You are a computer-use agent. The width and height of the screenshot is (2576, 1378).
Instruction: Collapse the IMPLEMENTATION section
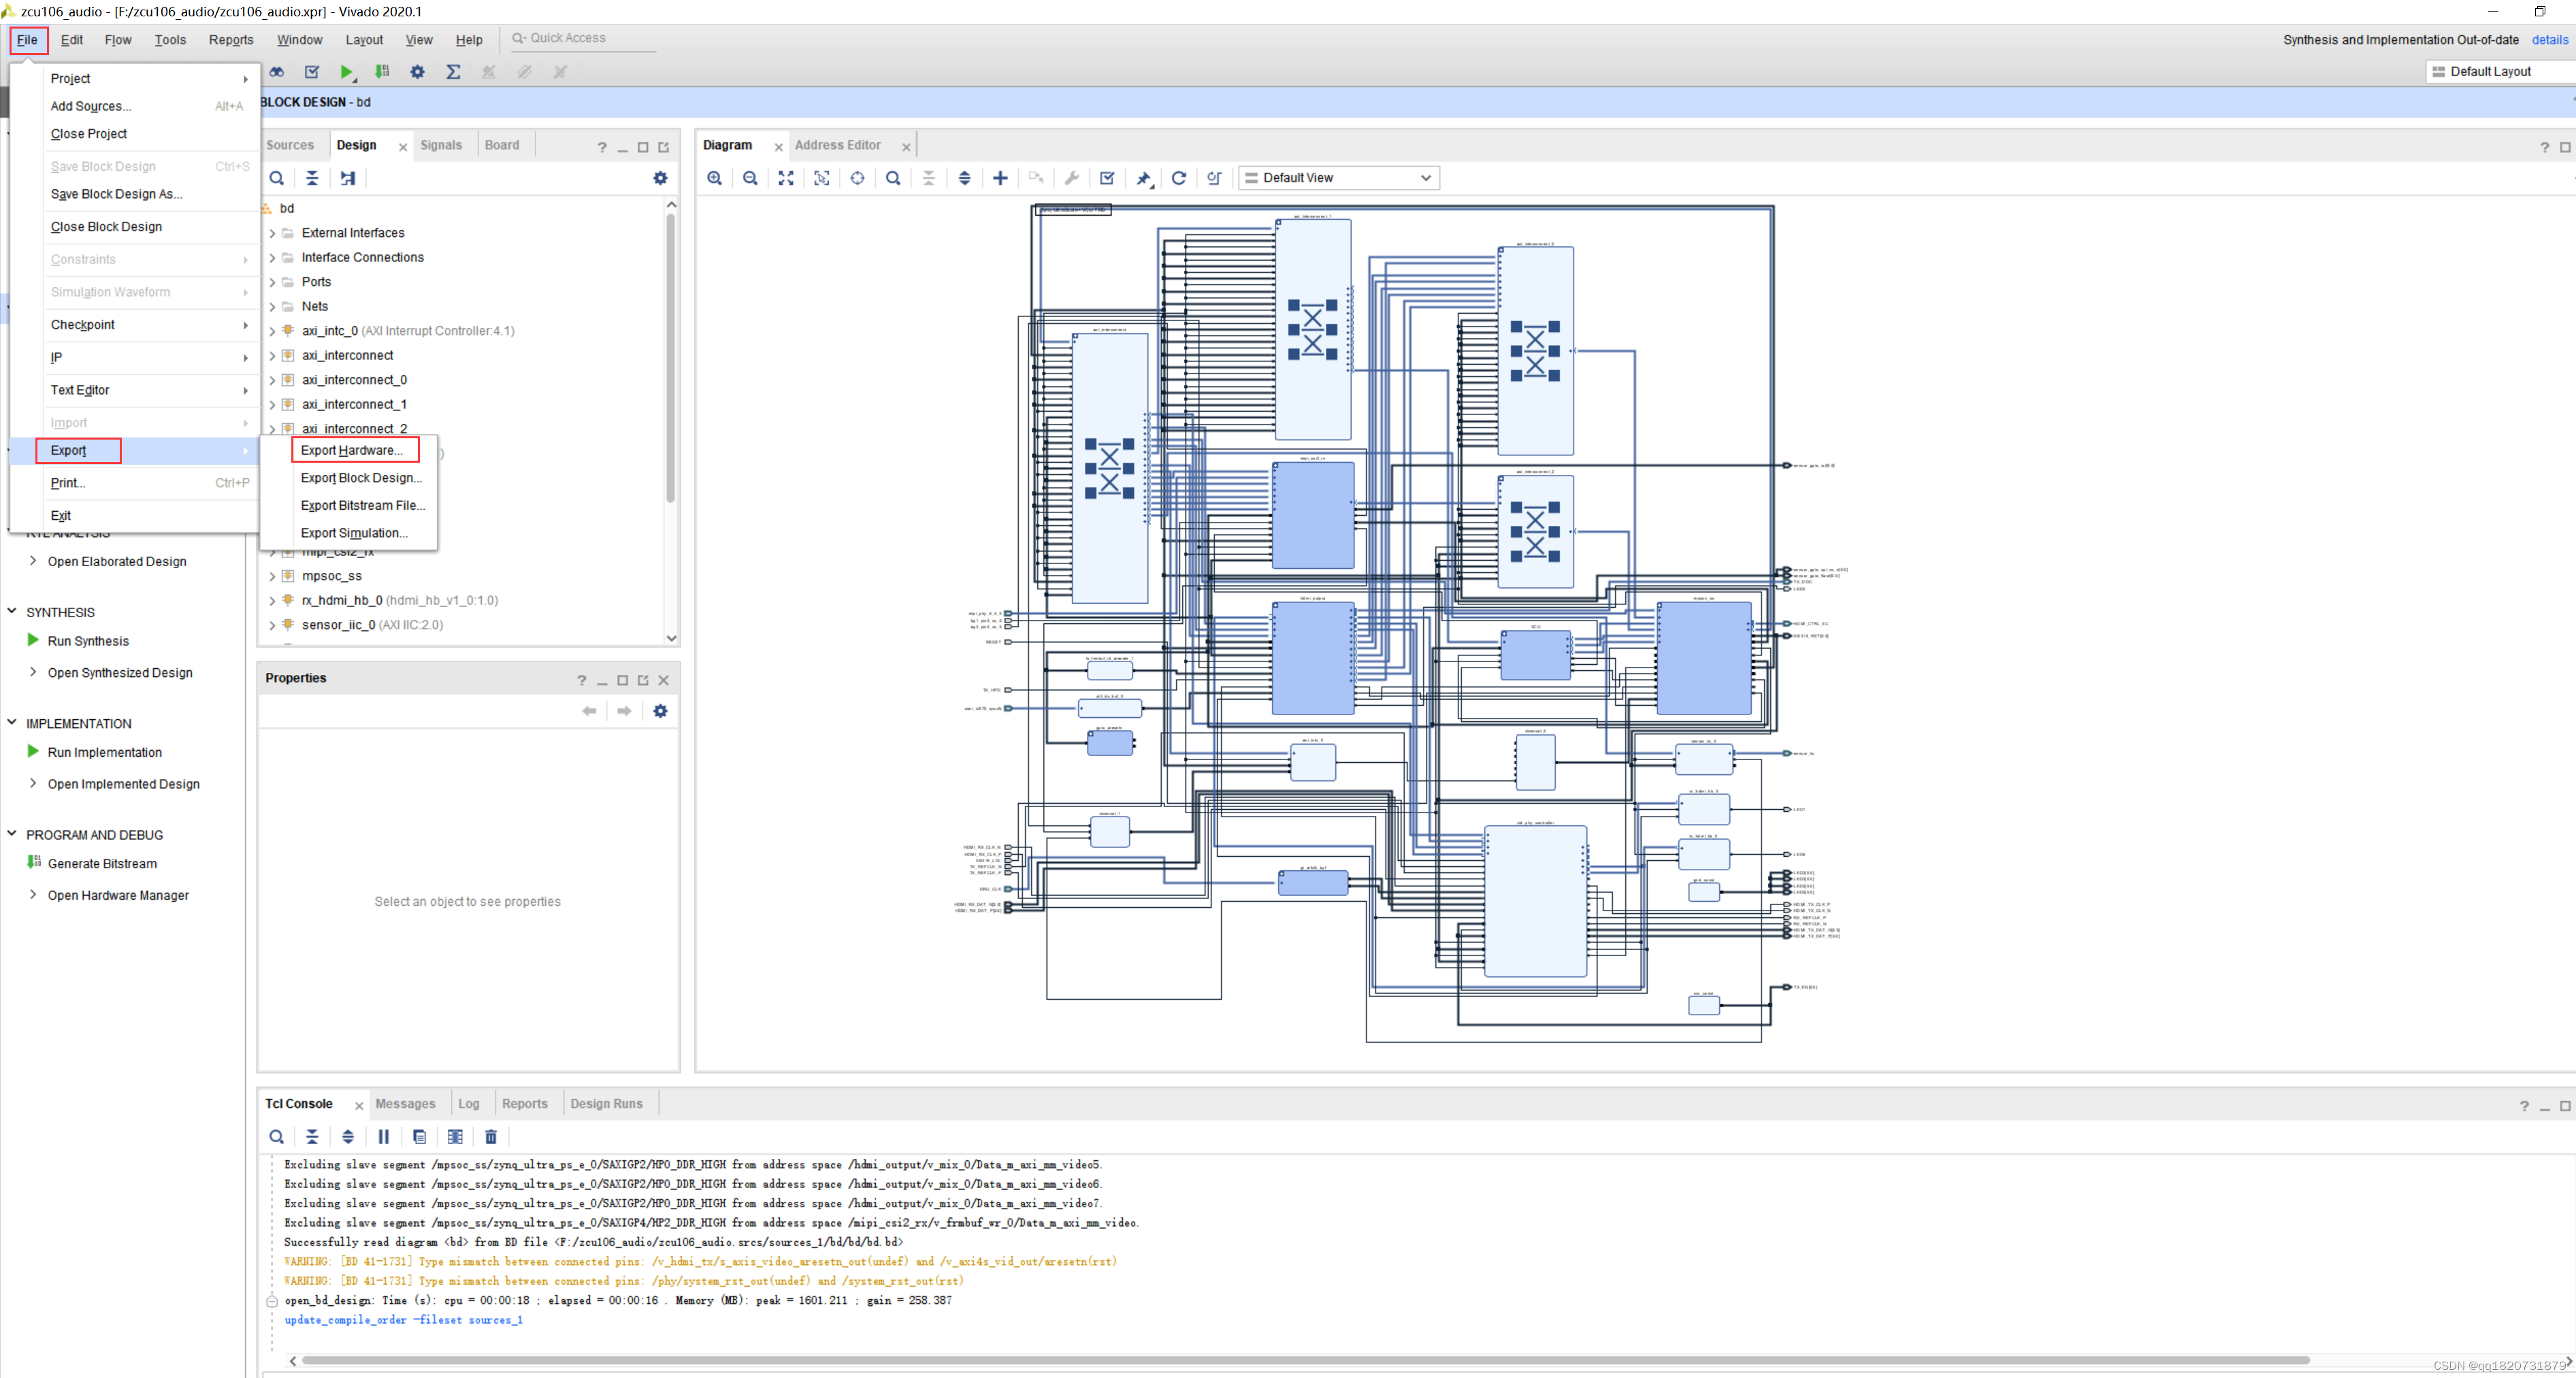click(12, 723)
